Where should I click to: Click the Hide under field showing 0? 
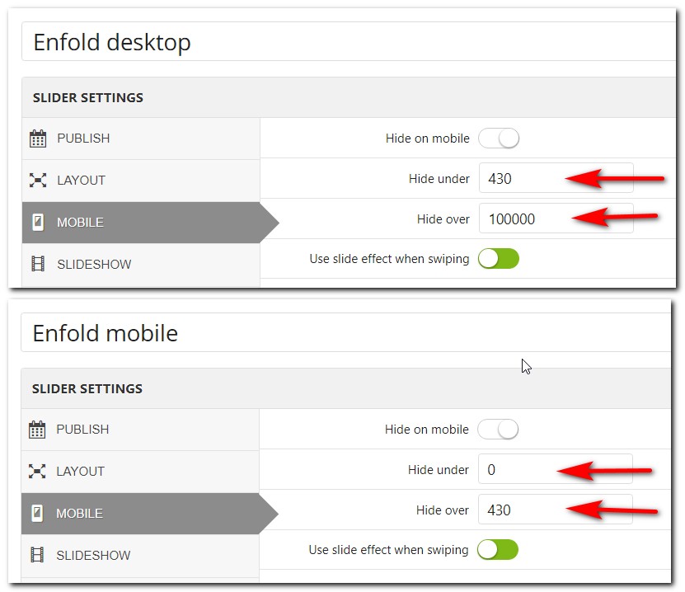(x=556, y=469)
